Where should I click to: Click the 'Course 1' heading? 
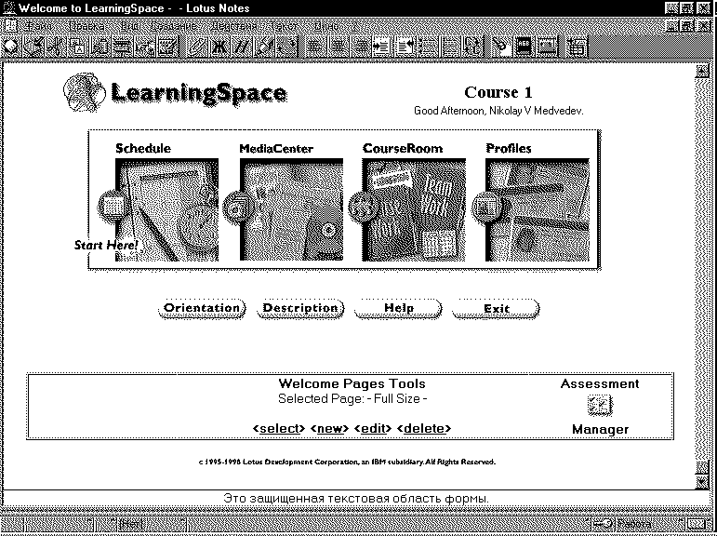point(498,92)
